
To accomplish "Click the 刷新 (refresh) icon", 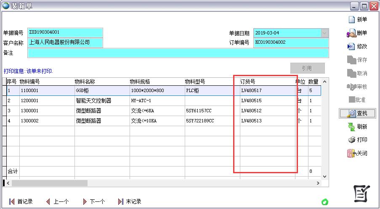I will point(351,127).
